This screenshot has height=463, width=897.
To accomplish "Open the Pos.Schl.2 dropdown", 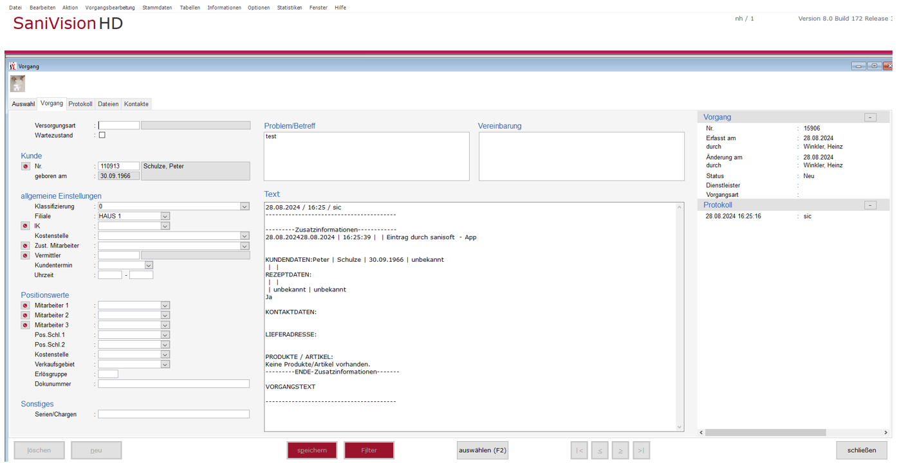I will coord(165,345).
